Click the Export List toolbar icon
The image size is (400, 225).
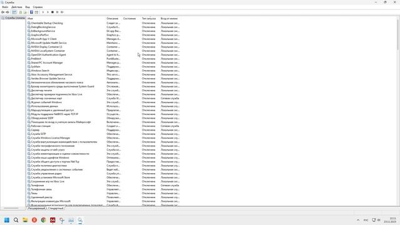pos(25,12)
